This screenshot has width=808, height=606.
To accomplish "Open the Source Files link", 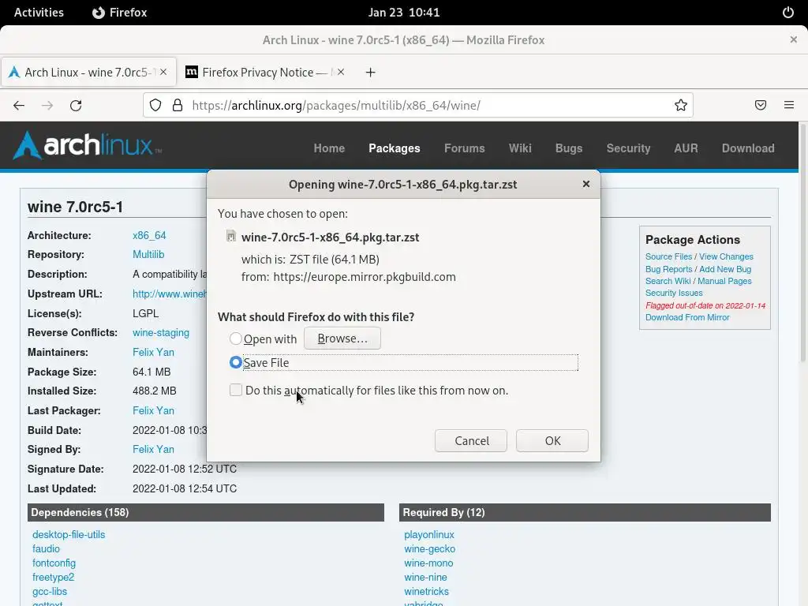I will point(668,256).
